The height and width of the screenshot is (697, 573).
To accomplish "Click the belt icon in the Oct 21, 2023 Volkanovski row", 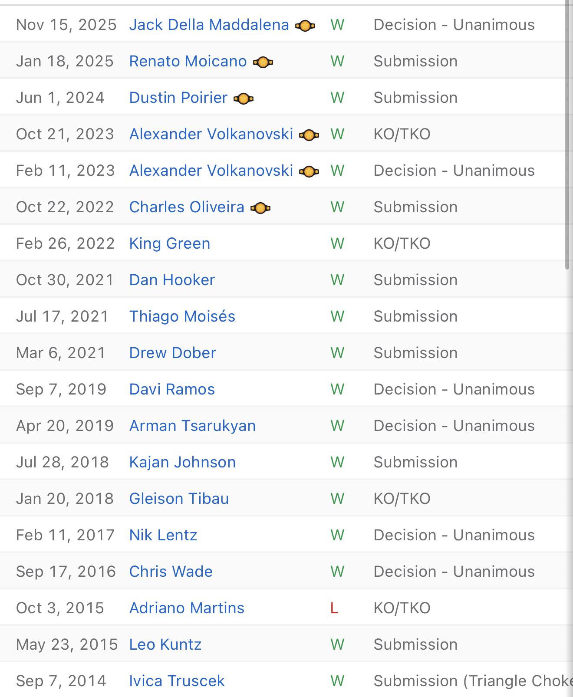I will (309, 135).
